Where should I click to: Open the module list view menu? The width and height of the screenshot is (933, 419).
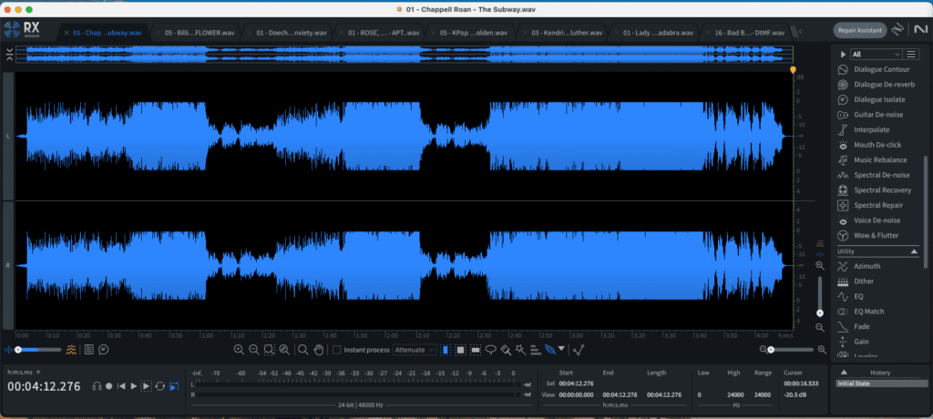tap(910, 54)
